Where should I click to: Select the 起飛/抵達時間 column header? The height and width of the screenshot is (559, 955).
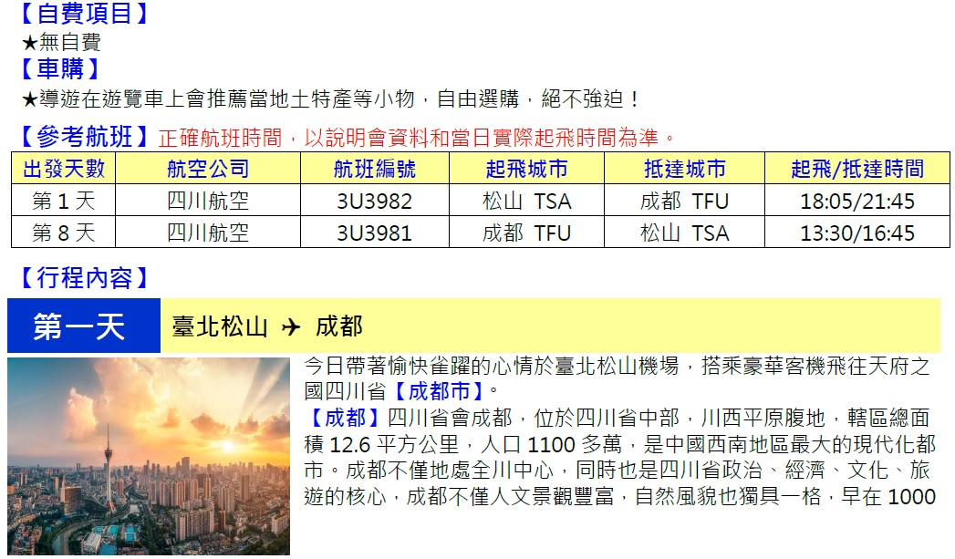pyautogui.click(x=856, y=169)
